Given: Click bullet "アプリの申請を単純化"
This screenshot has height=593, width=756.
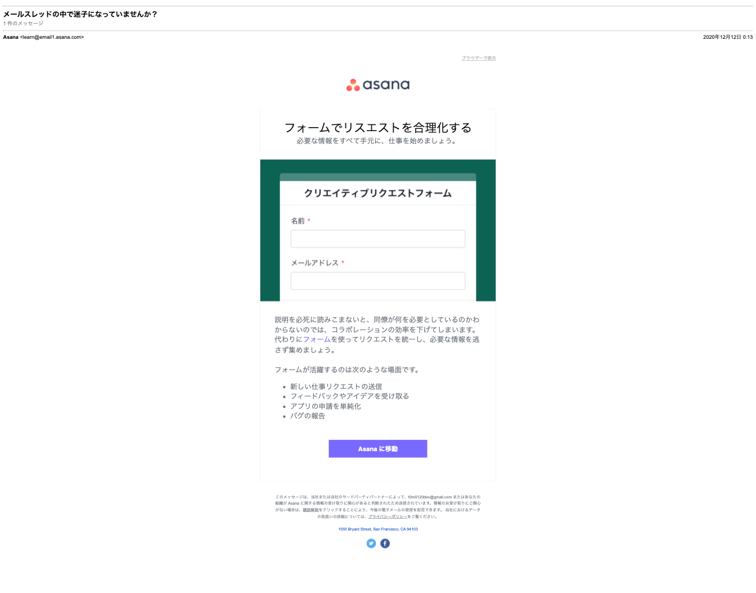Looking at the screenshot, I should (x=325, y=406).
